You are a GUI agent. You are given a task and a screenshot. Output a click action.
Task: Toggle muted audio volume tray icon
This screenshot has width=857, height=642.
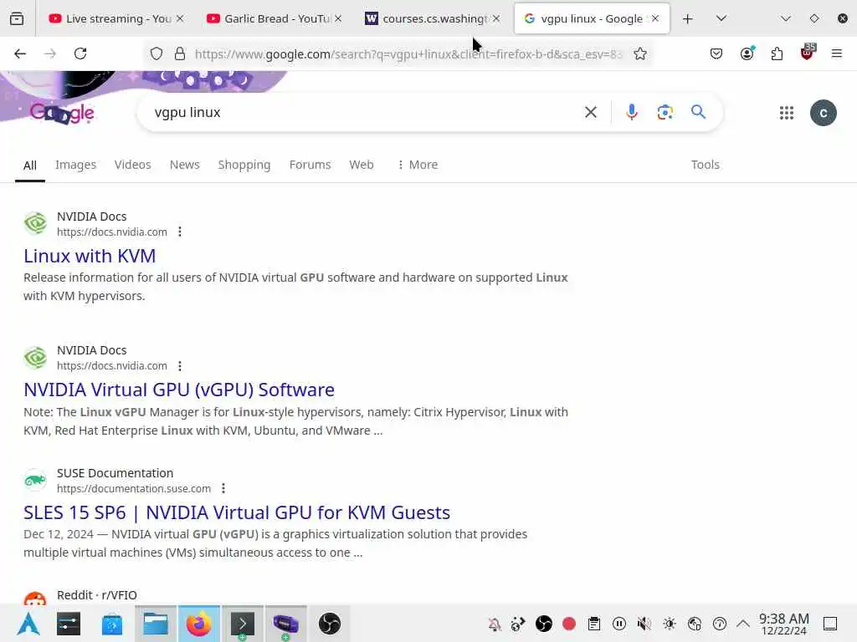tap(644, 624)
